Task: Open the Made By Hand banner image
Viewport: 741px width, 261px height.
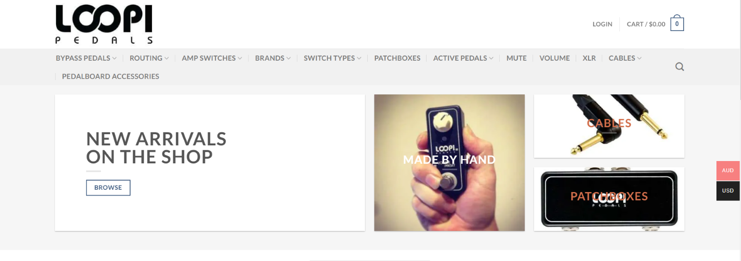Action: (x=449, y=163)
